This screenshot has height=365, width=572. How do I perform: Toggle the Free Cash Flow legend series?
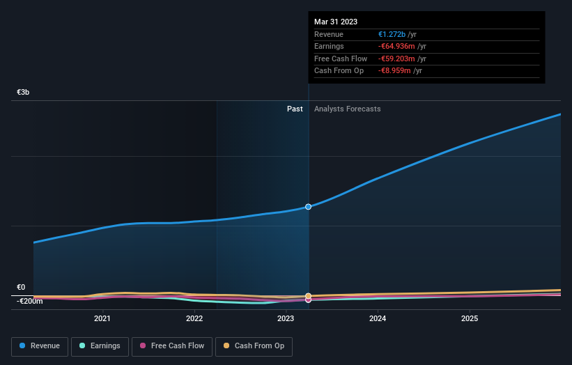[x=172, y=346]
